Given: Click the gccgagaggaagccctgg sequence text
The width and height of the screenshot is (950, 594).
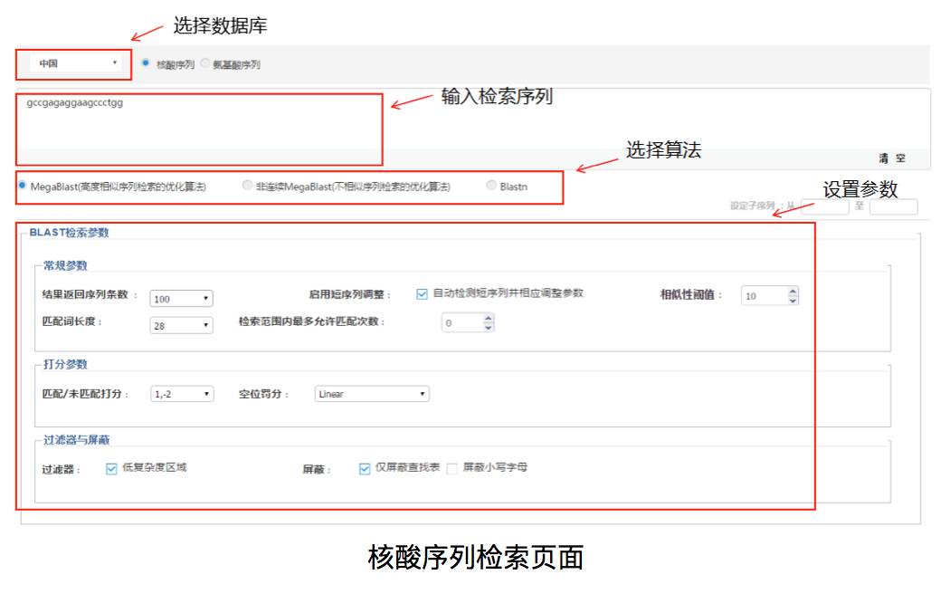Looking at the screenshot, I should tap(74, 103).
